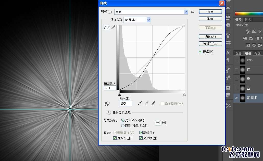
Task: Select the pencil draw-curve tool
Action: coord(113,27)
